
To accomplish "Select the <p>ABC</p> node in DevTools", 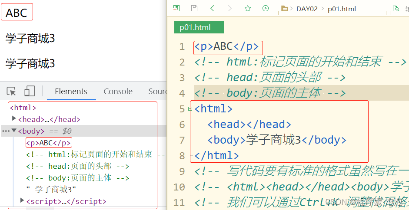I will [49, 143].
